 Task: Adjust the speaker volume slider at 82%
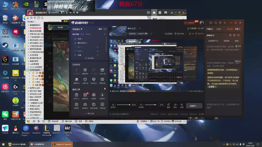(151, 105)
